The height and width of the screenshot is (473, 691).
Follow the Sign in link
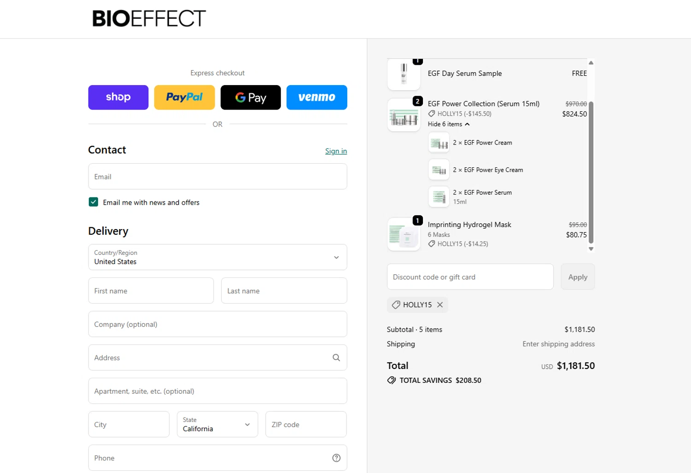click(x=336, y=151)
